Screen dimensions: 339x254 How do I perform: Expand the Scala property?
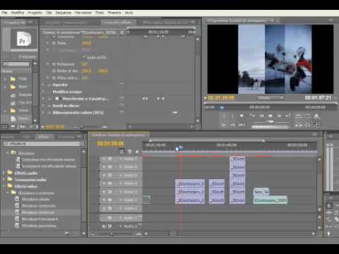48,43
